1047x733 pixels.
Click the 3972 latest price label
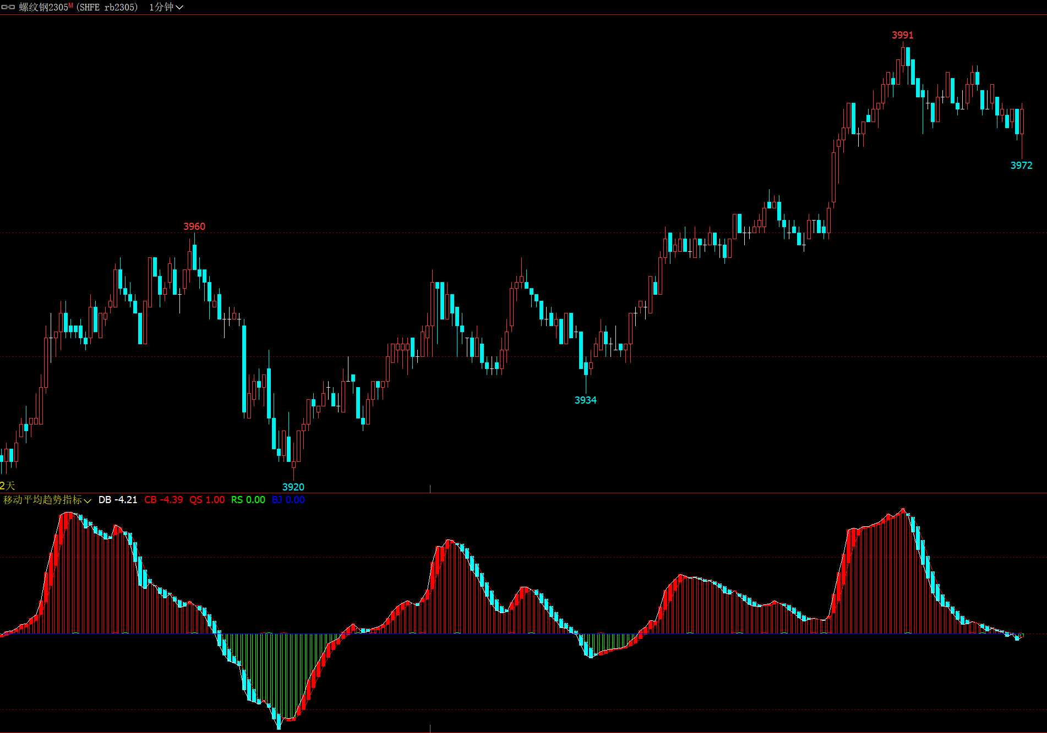pos(1022,166)
